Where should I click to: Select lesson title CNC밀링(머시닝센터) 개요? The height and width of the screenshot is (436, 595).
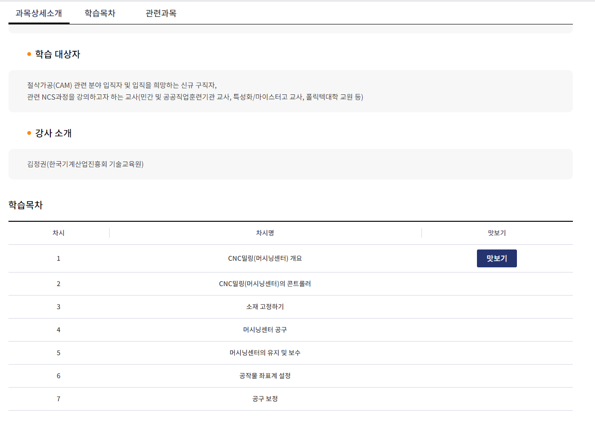(265, 258)
